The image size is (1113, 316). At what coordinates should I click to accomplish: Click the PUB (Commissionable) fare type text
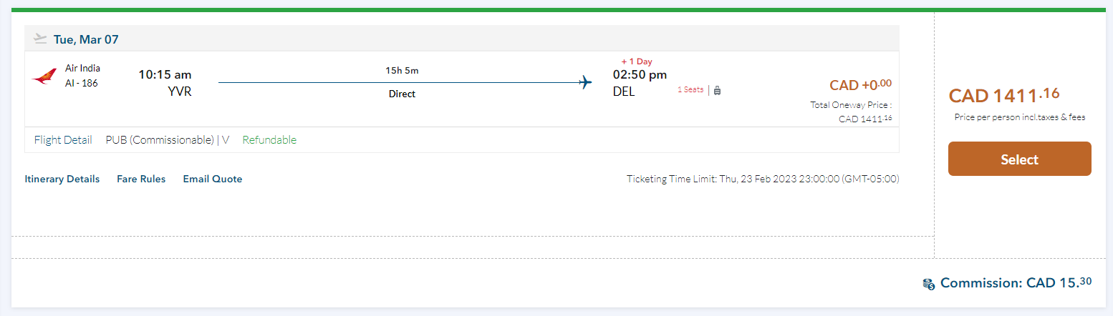(x=161, y=140)
